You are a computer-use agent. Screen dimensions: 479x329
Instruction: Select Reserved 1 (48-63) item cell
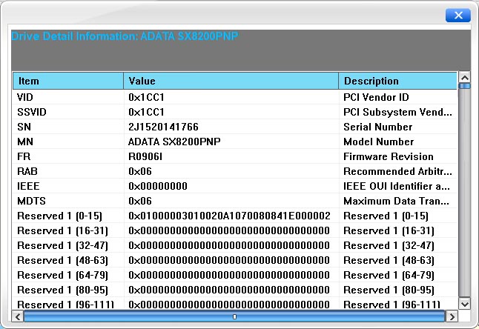tap(62, 260)
